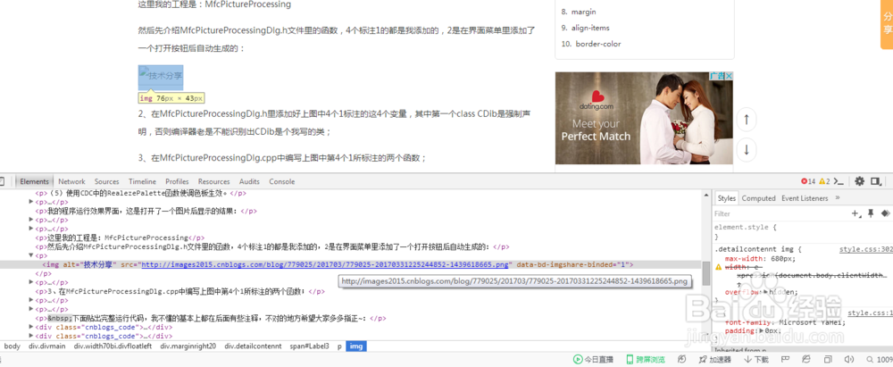
Task: Click the orange 分享 share tab
Action: tap(887, 24)
